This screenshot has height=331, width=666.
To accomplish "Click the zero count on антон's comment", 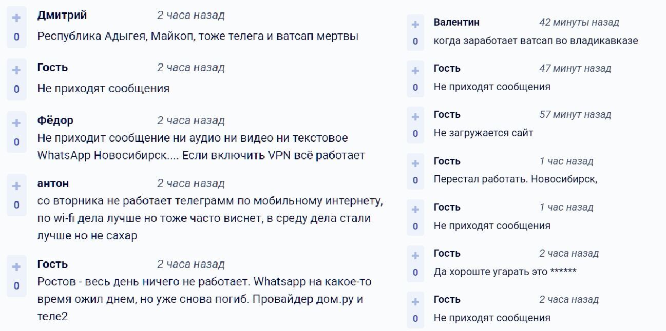I will pyautogui.click(x=16, y=203).
